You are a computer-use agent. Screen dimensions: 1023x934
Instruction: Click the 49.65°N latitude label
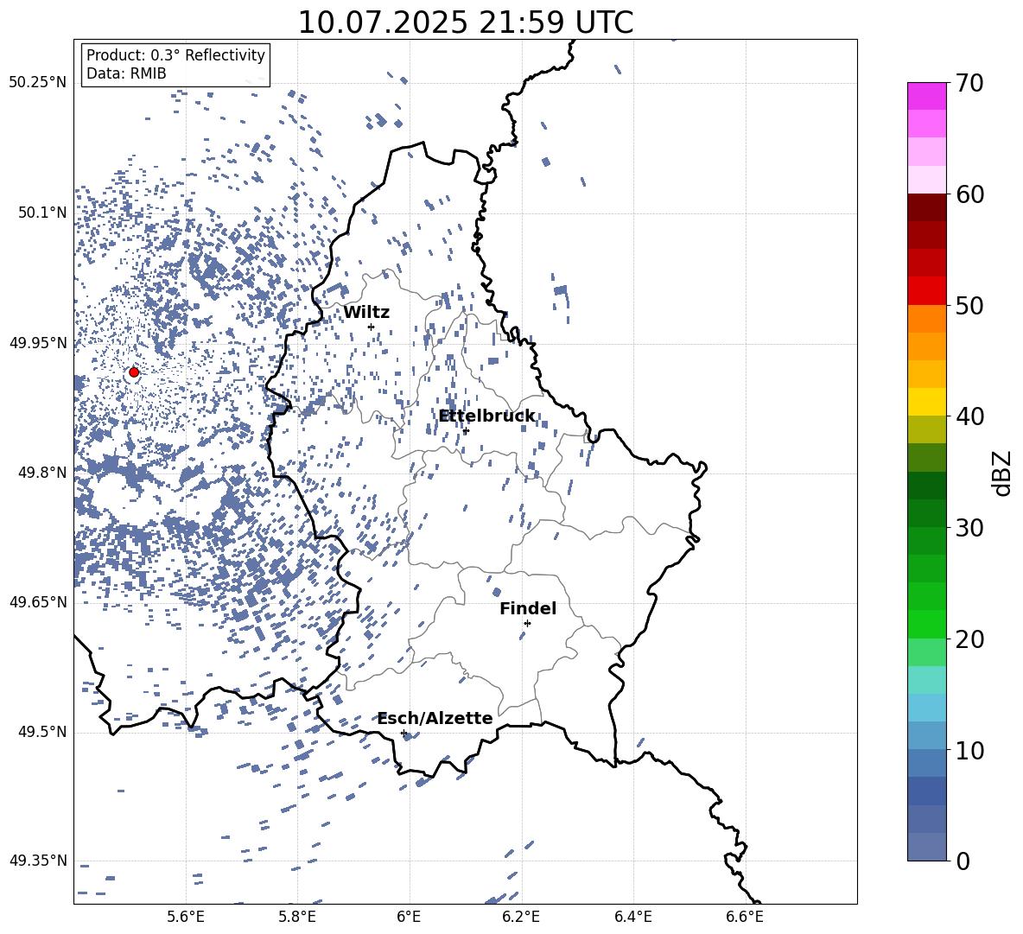point(38,602)
